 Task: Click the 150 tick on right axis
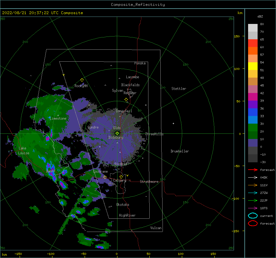point(237,36)
